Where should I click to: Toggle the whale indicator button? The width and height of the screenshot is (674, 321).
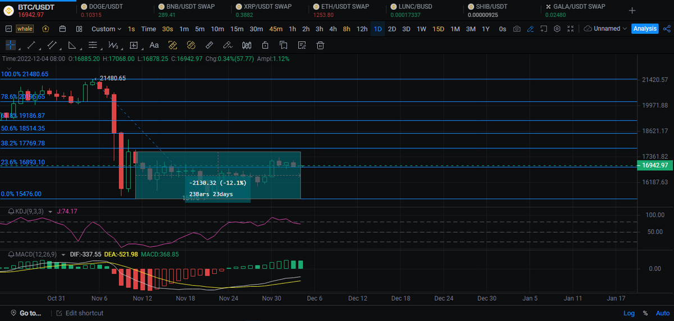pos(25,29)
